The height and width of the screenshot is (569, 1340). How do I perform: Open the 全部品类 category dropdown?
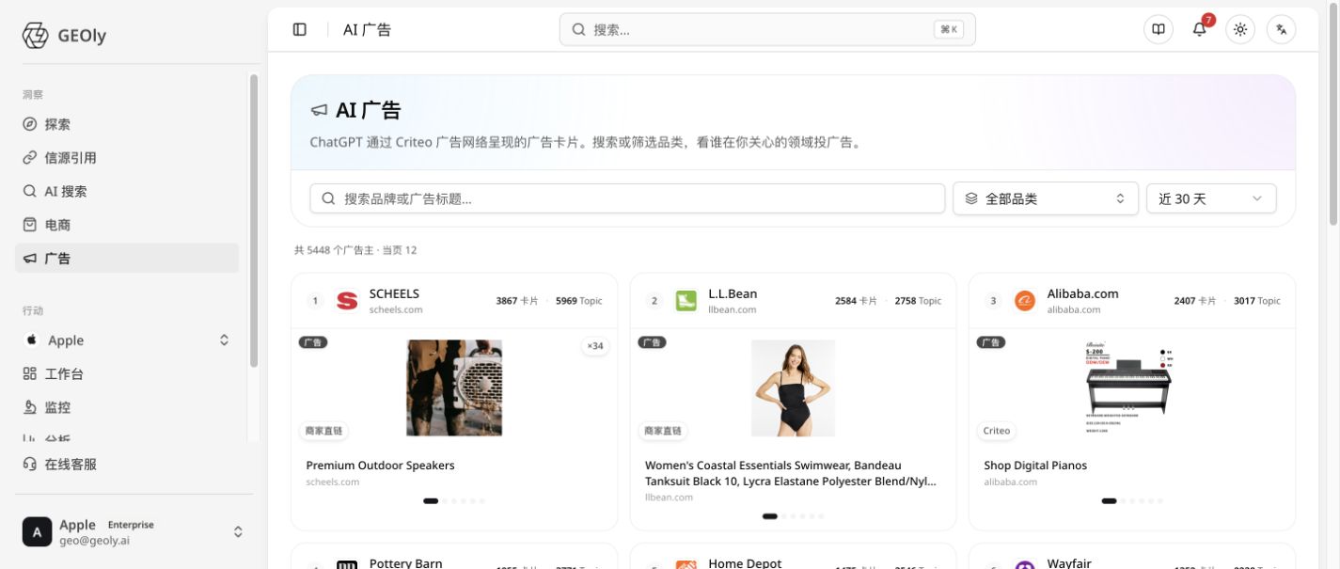click(x=1046, y=198)
